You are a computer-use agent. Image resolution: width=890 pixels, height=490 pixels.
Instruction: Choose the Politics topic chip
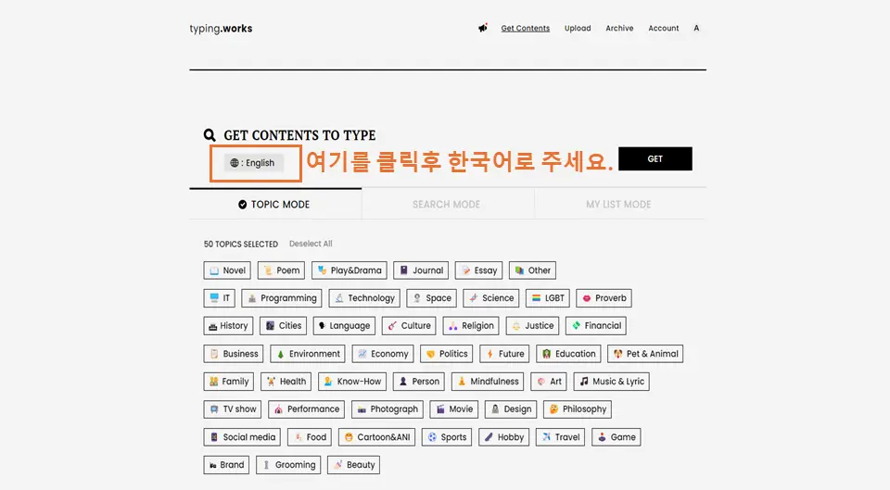447,354
